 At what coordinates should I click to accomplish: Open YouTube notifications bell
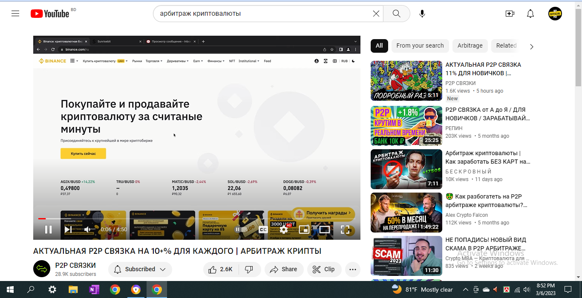point(530,14)
